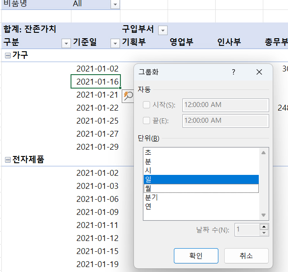
Task: Toggle the 끝(E) checkbox
Action: point(146,120)
